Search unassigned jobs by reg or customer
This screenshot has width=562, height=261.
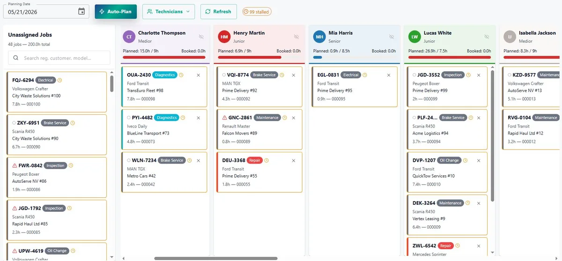59,58
